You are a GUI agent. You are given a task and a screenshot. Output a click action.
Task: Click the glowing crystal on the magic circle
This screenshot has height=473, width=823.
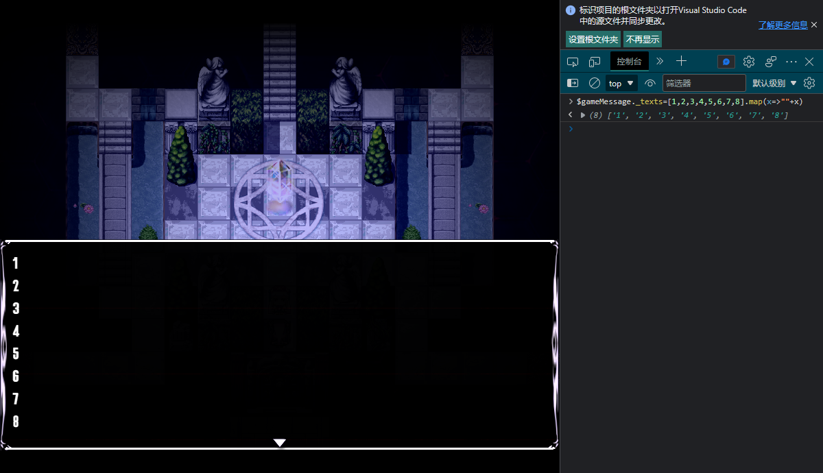pos(279,181)
